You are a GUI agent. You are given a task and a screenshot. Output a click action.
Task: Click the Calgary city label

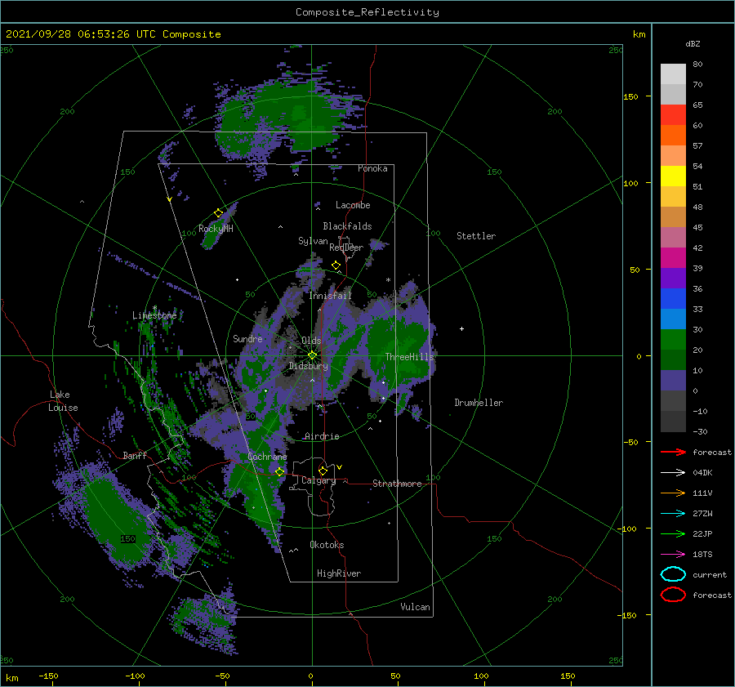(x=318, y=480)
